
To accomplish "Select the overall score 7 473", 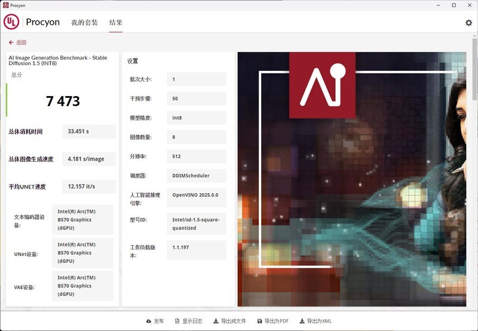I will tap(63, 101).
